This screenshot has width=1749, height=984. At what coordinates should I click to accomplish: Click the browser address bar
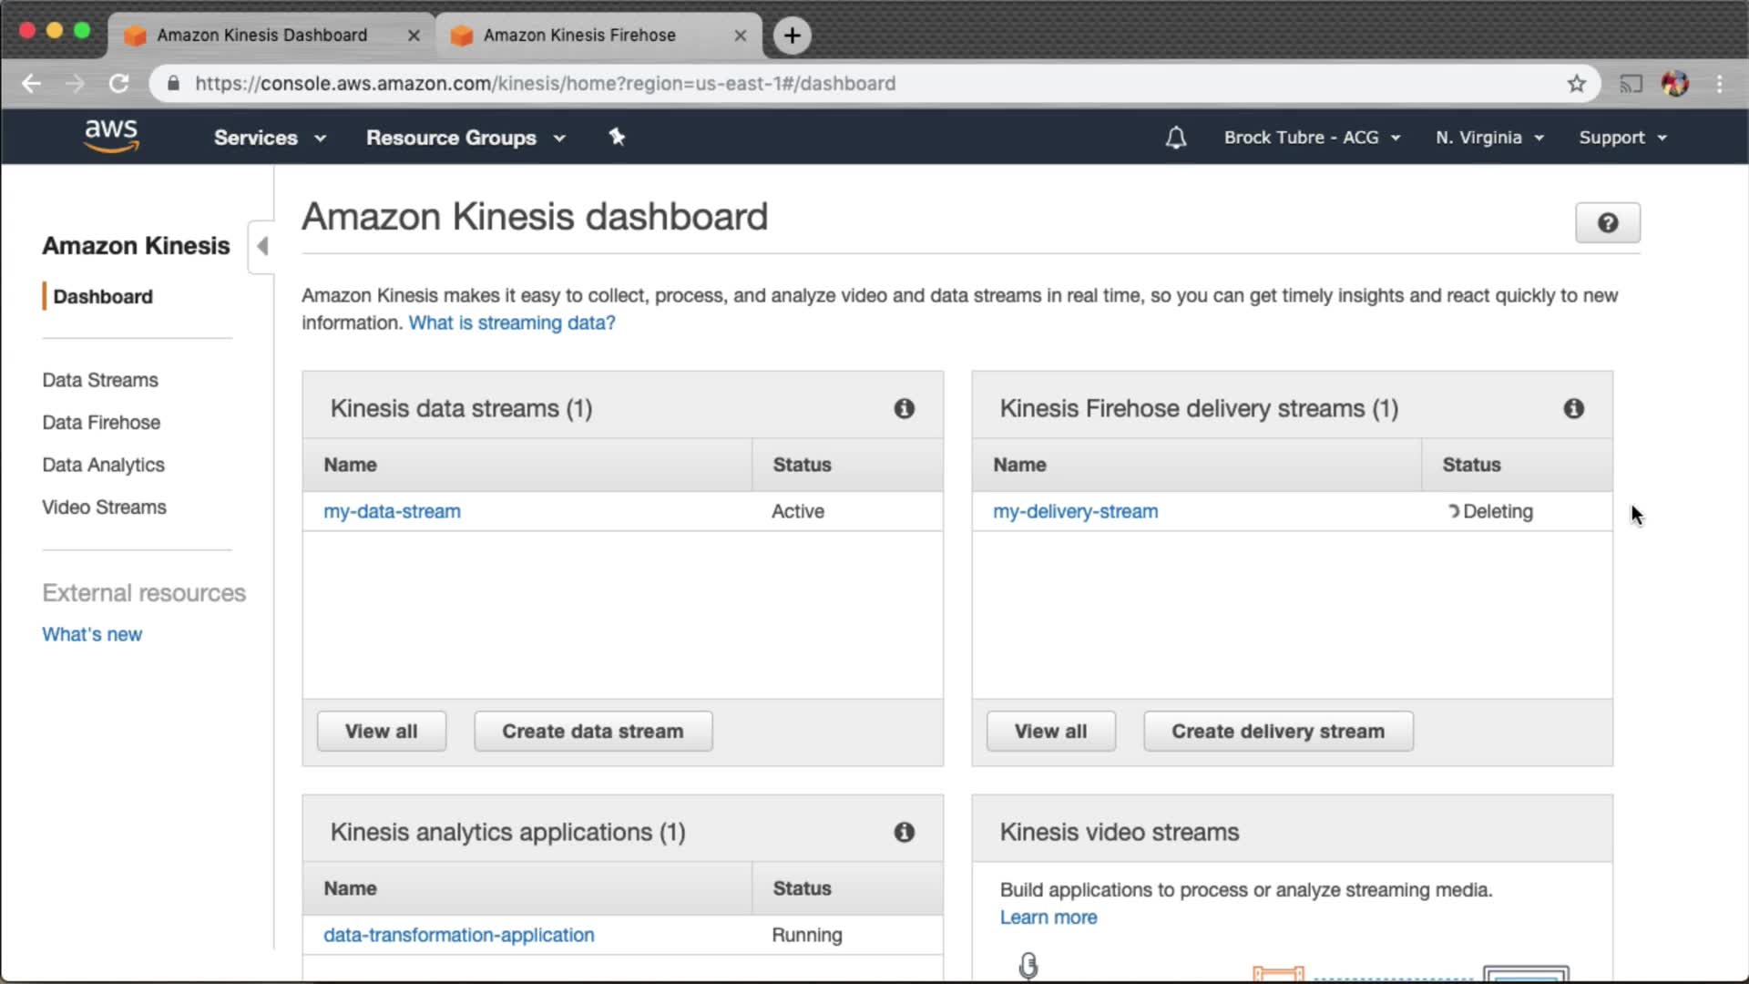click(820, 84)
